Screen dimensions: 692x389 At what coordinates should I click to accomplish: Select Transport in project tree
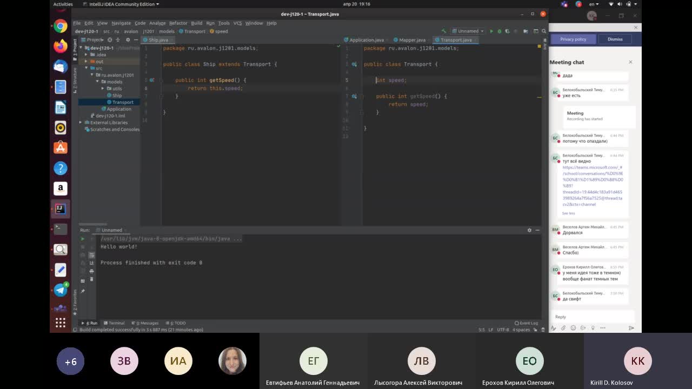[x=109, y=102]
